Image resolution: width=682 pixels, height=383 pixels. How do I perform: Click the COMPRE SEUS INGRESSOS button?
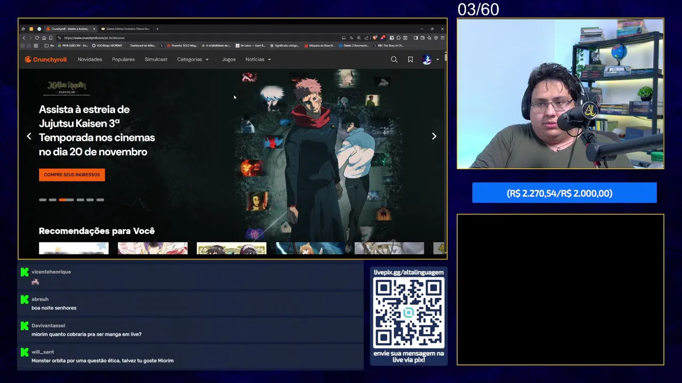[x=72, y=174]
